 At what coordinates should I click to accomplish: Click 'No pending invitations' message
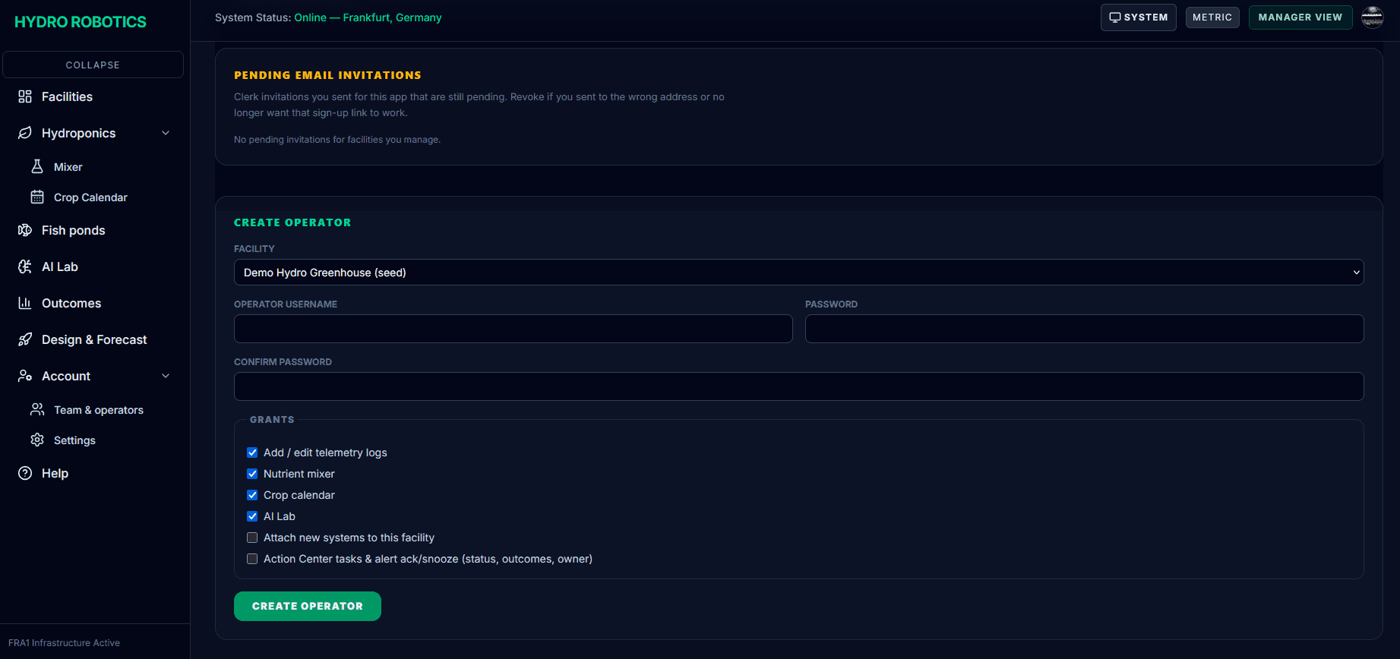click(x=337, y=140)
